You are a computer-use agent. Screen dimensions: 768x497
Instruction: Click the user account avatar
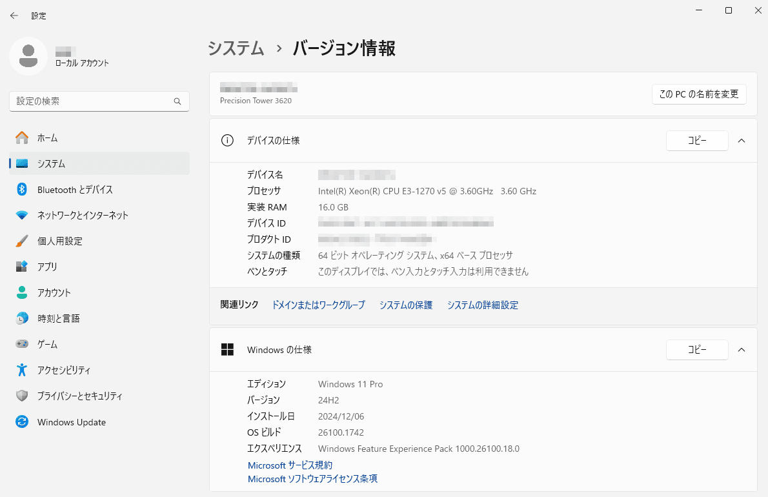(x=28, y=56)
